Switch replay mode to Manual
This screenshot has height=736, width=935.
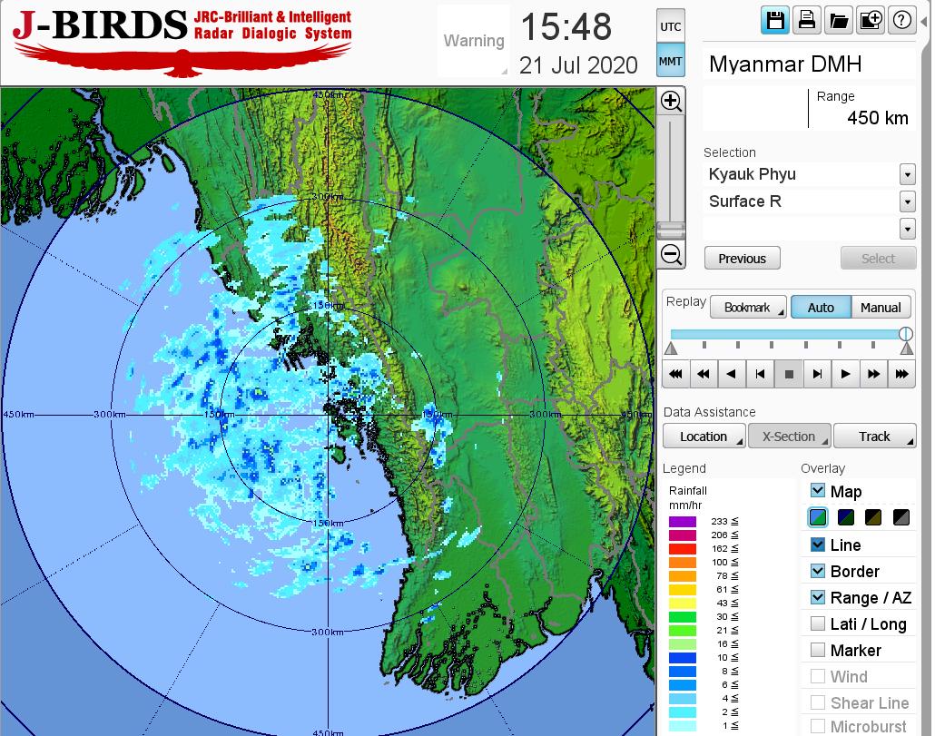coord(880,308)
